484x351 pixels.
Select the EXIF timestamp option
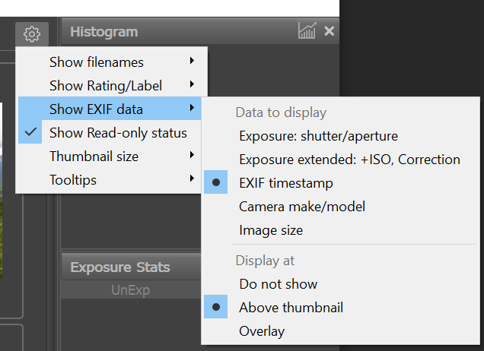click(285, 183)
